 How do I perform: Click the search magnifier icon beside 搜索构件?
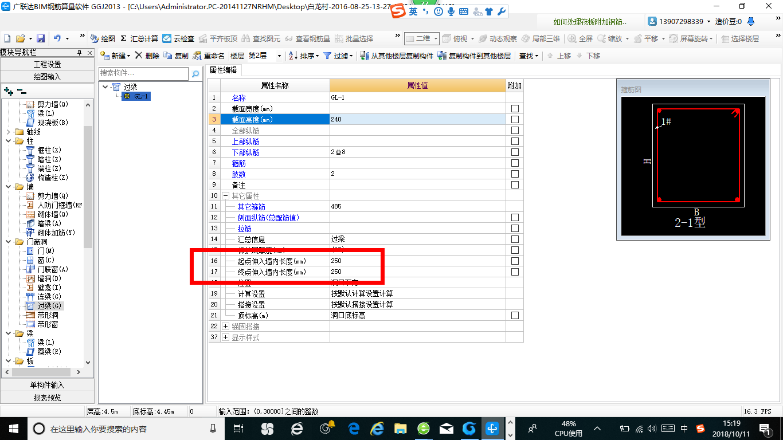pyautogui.click(x=195, y=74)
